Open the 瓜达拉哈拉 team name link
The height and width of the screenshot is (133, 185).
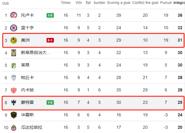click(x=32, y=127)
